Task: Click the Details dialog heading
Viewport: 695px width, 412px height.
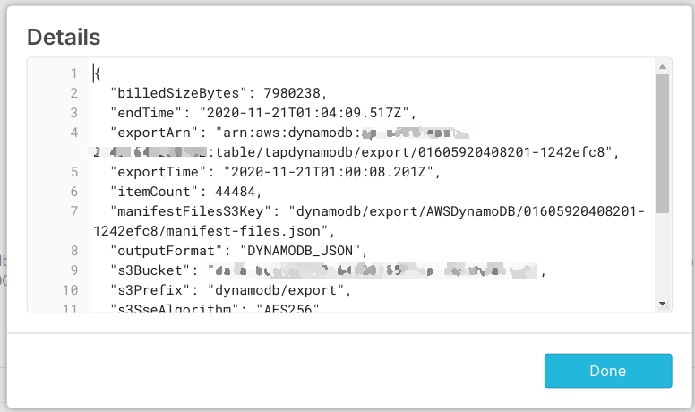Action: [x=64, y=37]
